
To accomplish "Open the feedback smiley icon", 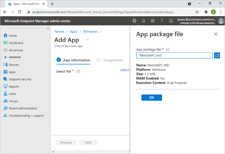I will point(171,21).
